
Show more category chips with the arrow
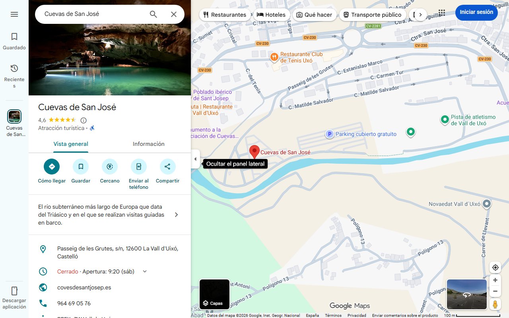pyautogui.click(x=420, y=15)
